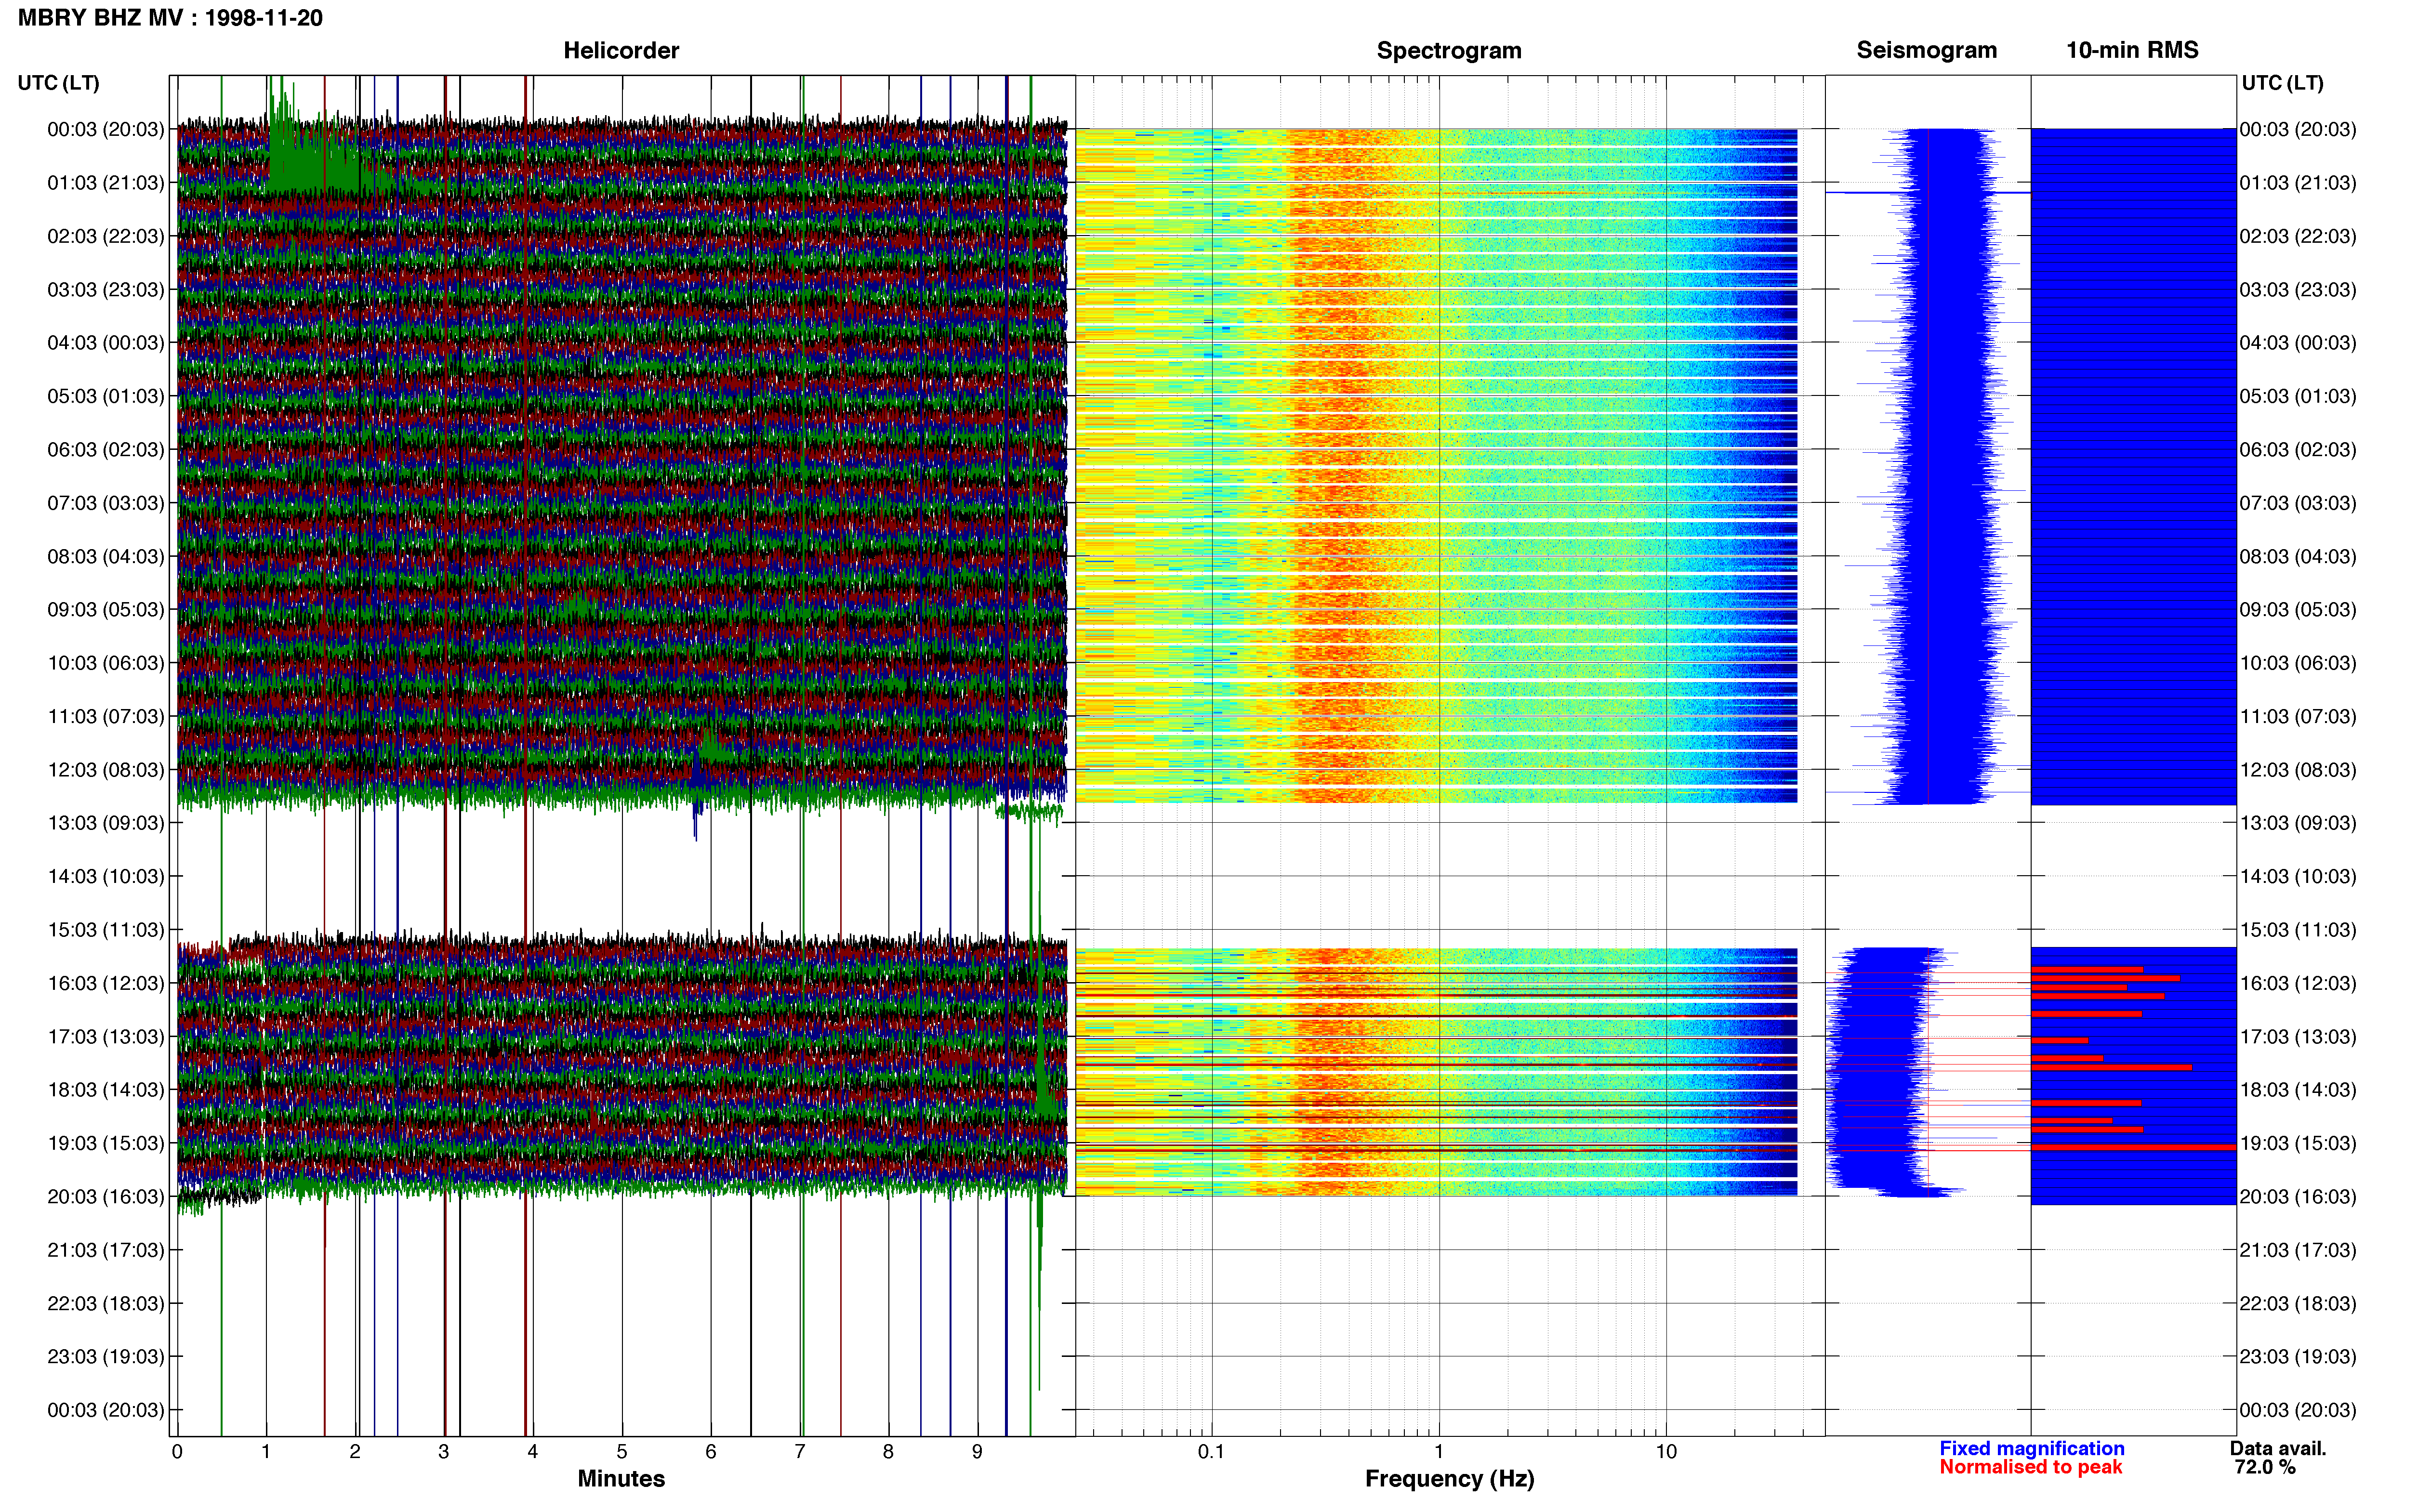The image size is (2418, 1512).
Task: Click left time label '17:03 (13:03)'
Action: (x=105, y=1036)
